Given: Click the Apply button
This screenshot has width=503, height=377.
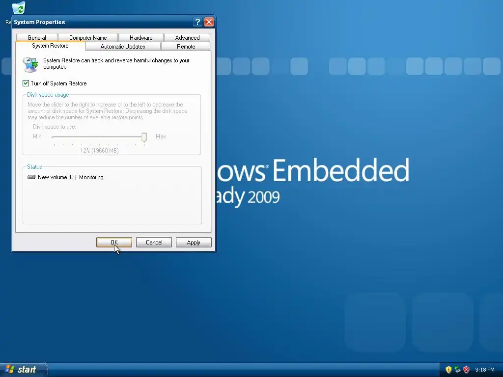Looking at the screenshot, I should 194,242.
